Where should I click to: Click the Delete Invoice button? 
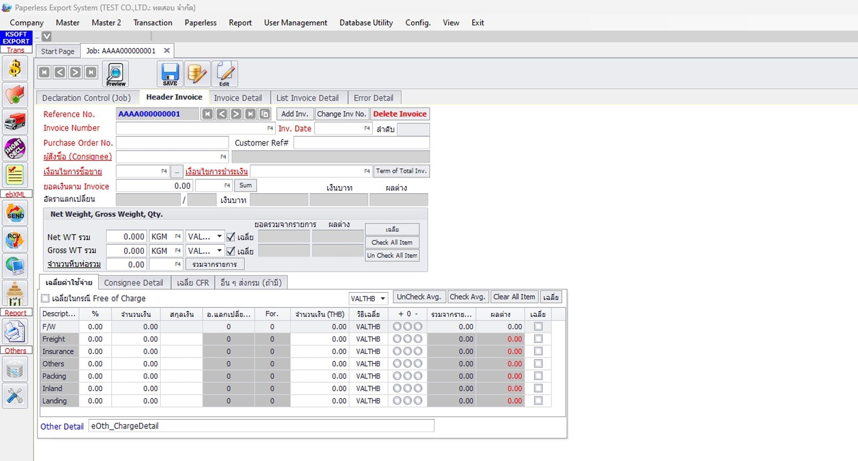tap(399, 114)
